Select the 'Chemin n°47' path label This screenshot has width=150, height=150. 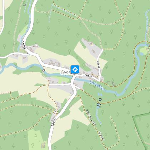[x=91, y=117]
